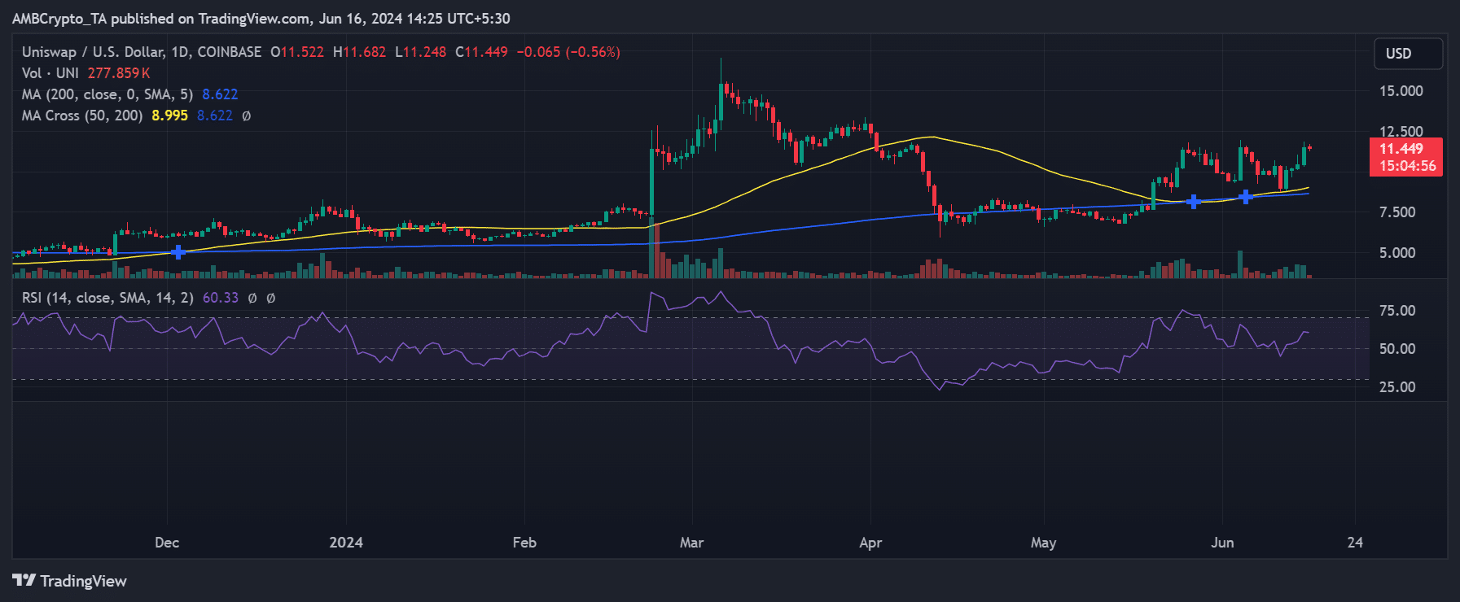Click the RSI (14, close, SMA, 14, 2) legend
The width and height of the screenshot is (1460, 602).
(107, 298)
